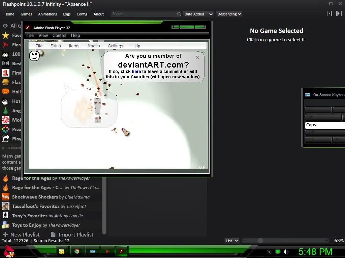
Task: Select the Halloween pumpkin playlist icon
Action: [x=5, y=91]
